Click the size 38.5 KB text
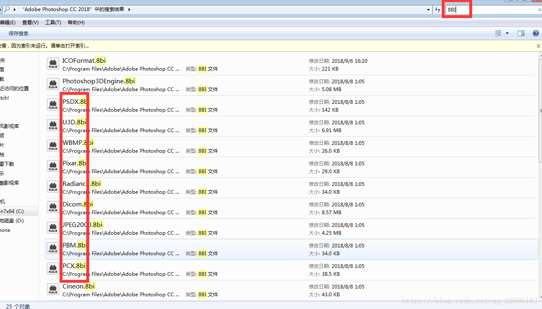The height and width of the screenshot is (309, 542). (x=331, y=274)
